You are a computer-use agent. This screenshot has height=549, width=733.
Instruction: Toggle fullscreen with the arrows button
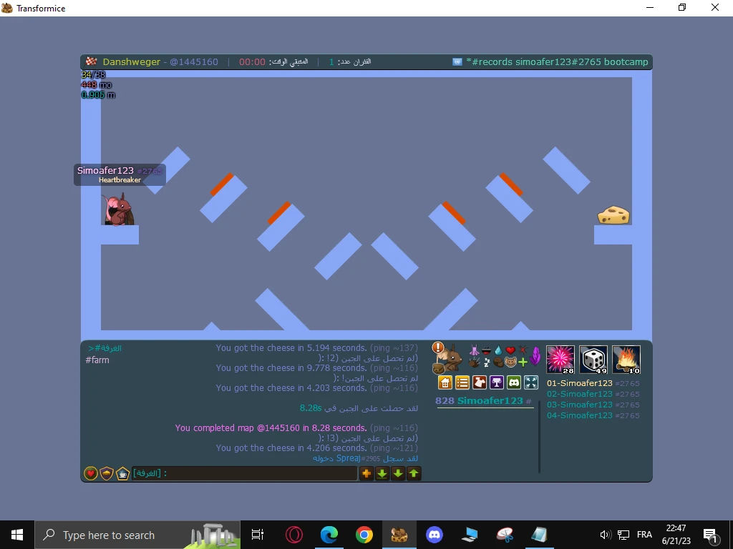tap(531, 382)
